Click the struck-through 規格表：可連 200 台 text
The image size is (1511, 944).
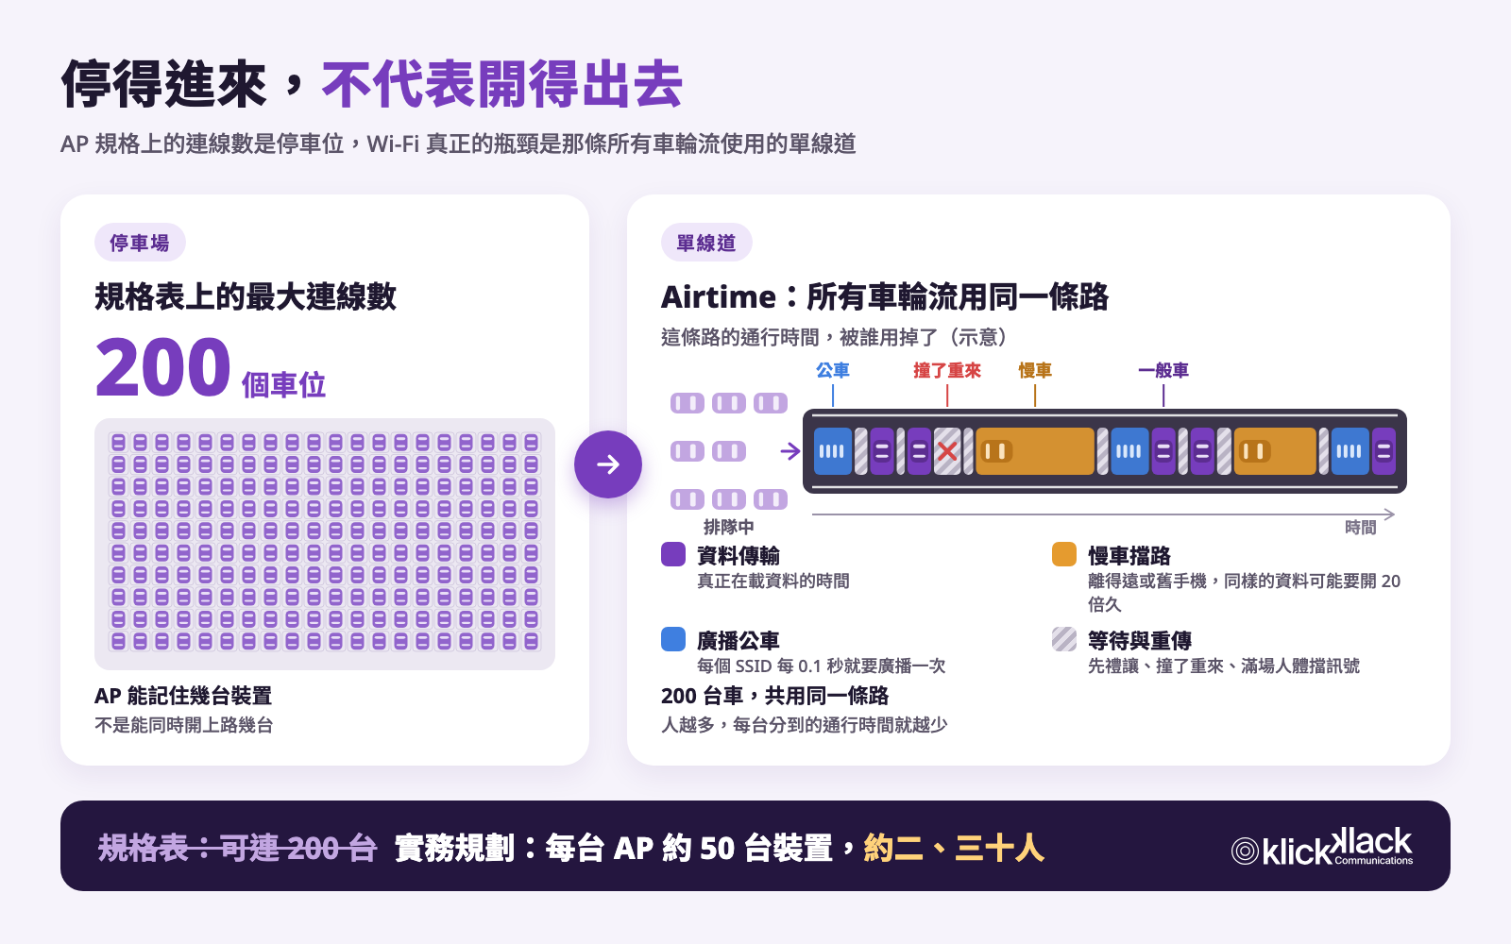point(237,848)
